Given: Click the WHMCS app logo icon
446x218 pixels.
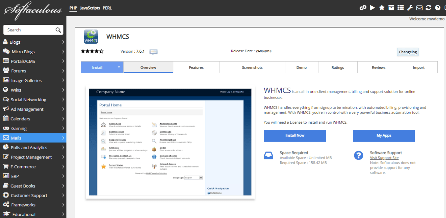Looking at the screenshot, I should pos(91,36).
